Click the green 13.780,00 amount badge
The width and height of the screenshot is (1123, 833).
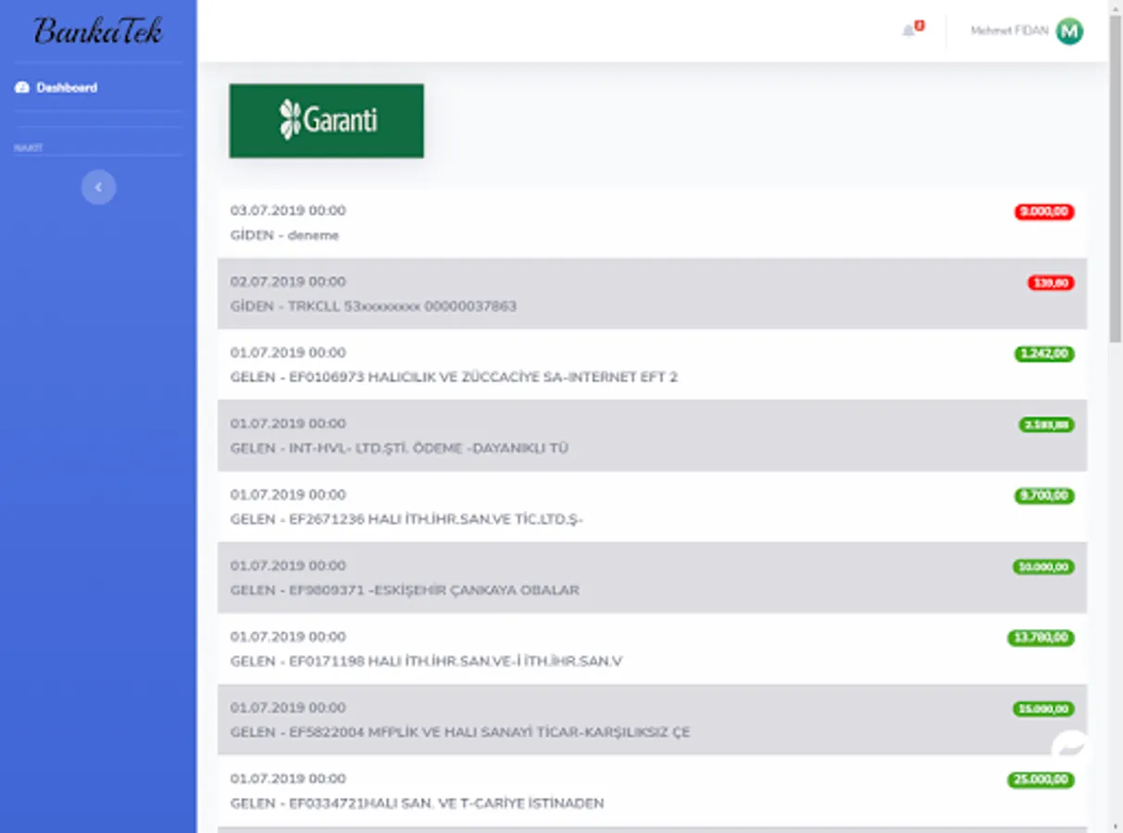1041,638
